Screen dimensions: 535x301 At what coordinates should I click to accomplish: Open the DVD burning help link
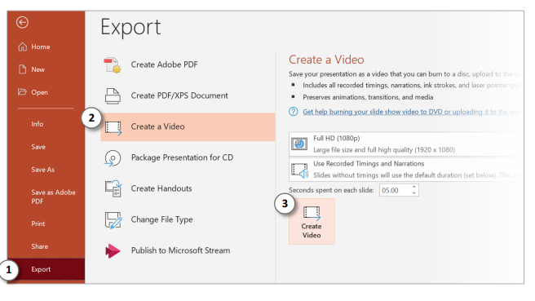(x=411, y=112)
